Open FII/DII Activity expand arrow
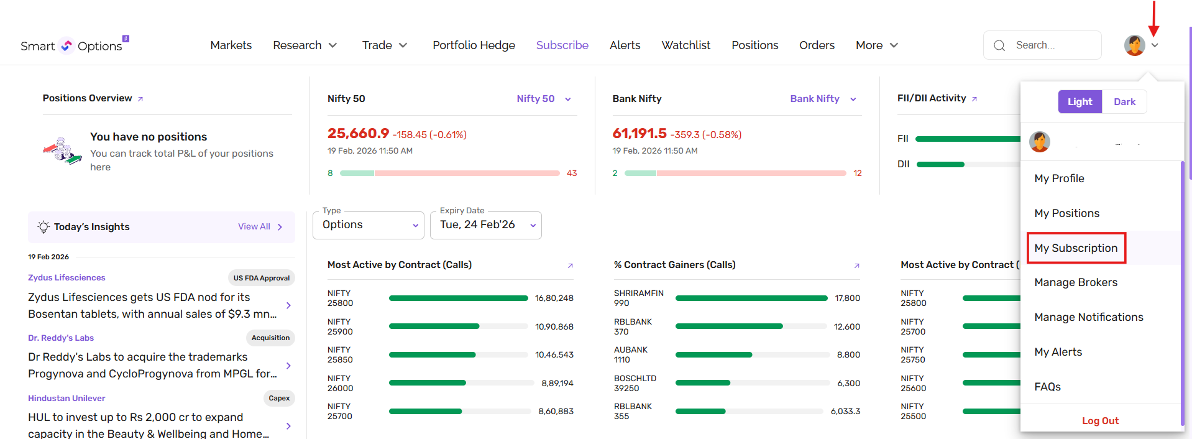 974,99
